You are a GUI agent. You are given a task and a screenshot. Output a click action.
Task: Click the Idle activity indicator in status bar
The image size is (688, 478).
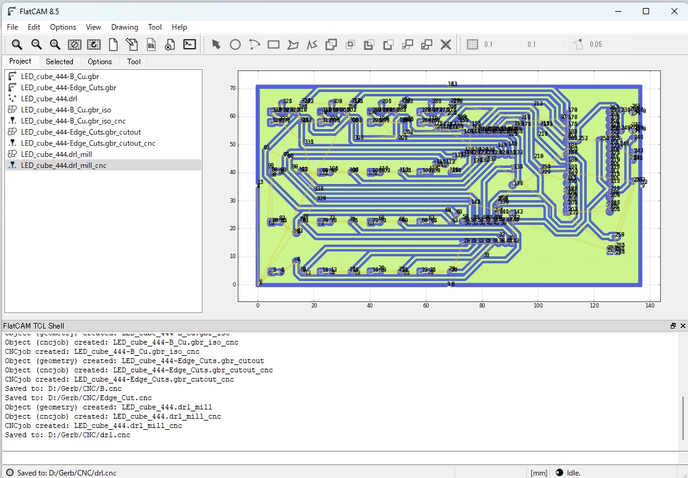coord(569,472)
